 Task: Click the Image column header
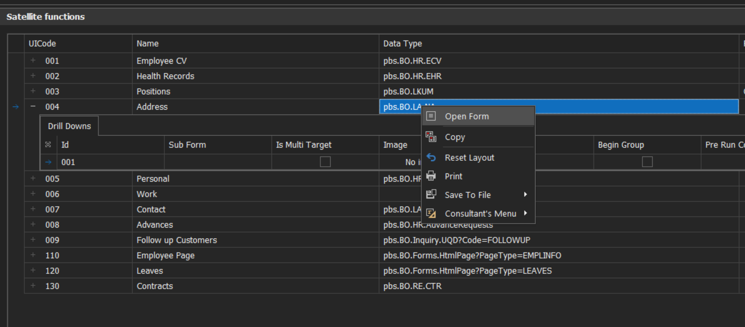[x=400, y=145]
